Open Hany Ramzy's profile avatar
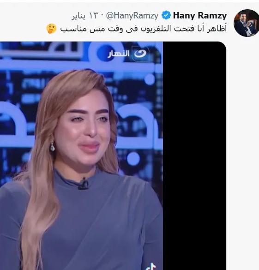 (247, 23)
